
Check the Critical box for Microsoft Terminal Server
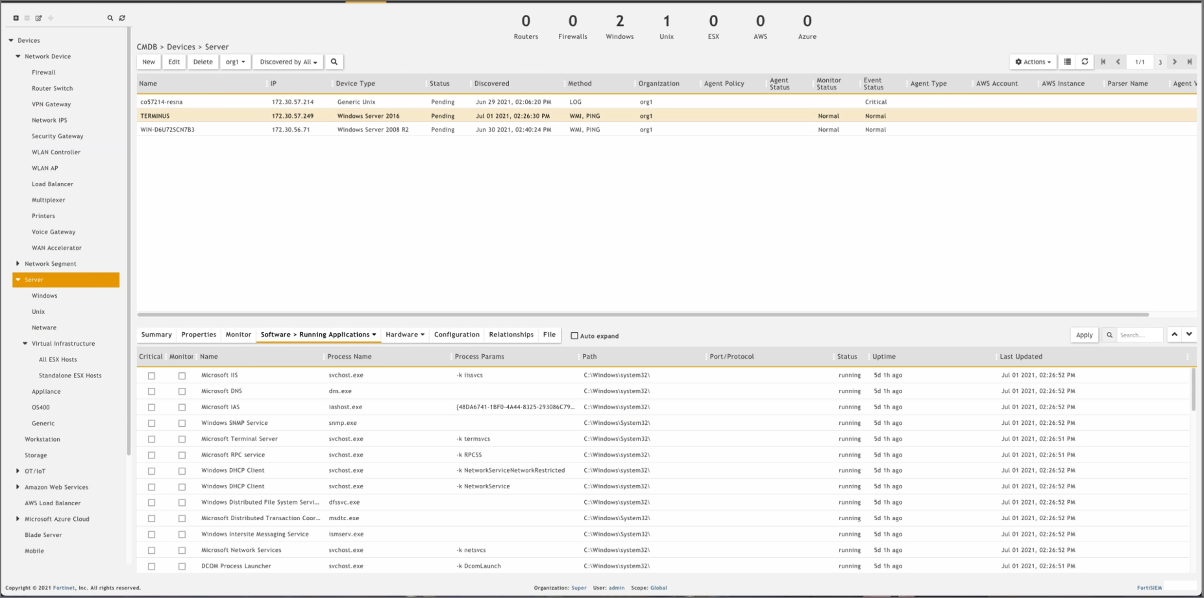click(151, 439)
